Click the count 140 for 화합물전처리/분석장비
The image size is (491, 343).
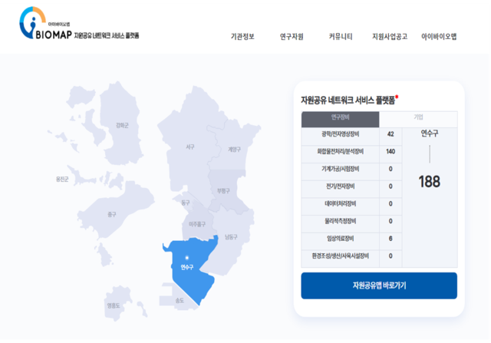390,152
